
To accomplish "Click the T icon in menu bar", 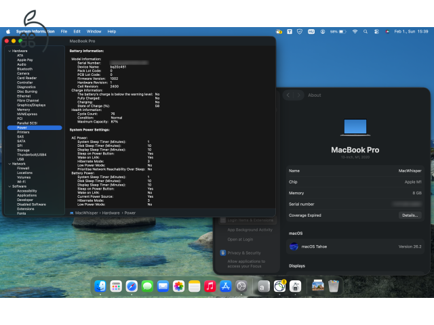I will [x=290, y=32].
